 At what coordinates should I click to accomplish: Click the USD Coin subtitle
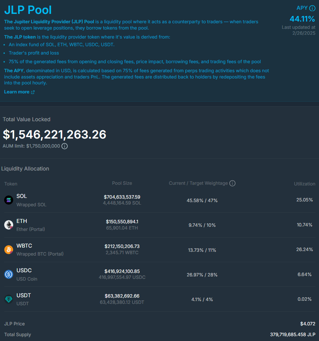coord(27,279)
